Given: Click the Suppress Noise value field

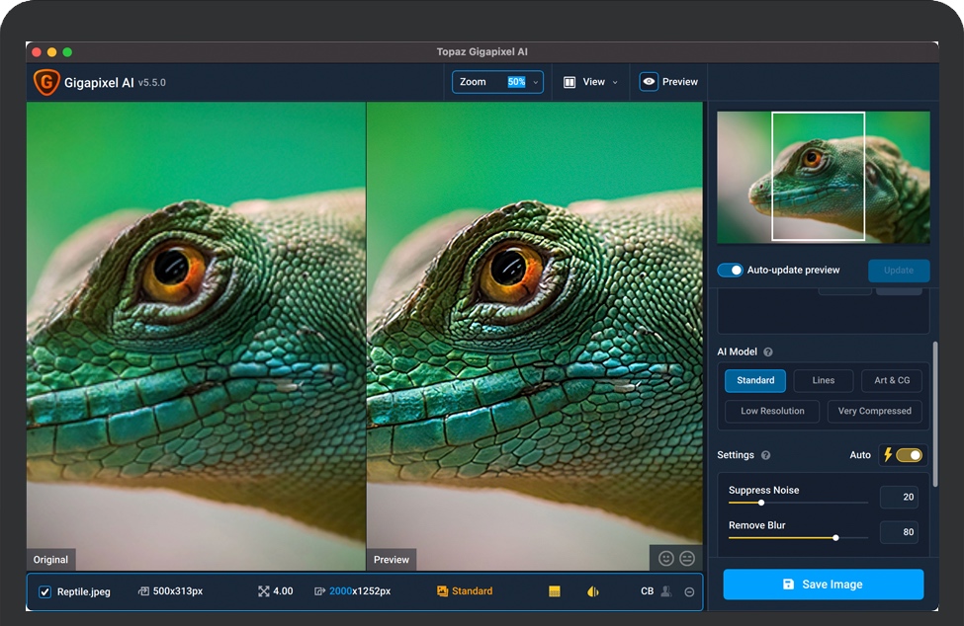Looking at the screenshot, I should [x=899, y=498].
